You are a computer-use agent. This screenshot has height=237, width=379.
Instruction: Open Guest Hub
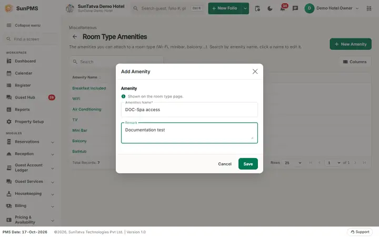[x=25, y=97]
